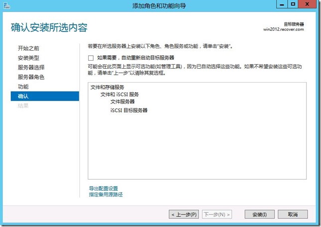Go to the 开始之前 step

(x=28, y=48)
